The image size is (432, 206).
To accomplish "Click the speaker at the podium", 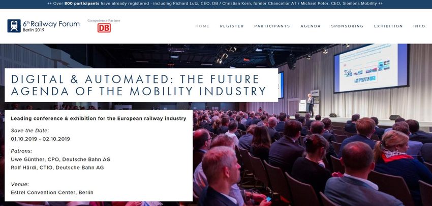I will pos(310,104).
